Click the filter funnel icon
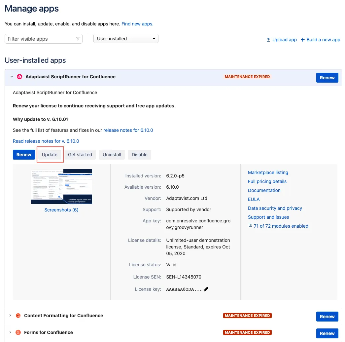The width and height of the screenshot is (345, 342). click(78, 39)
